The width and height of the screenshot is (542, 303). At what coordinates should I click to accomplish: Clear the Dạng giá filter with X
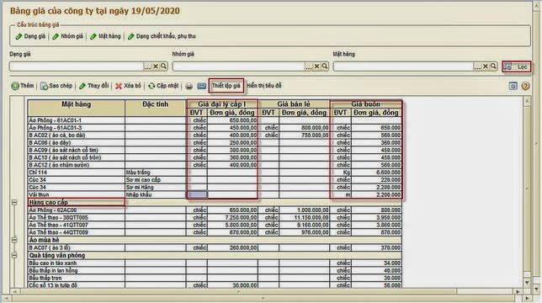(156, 66)
